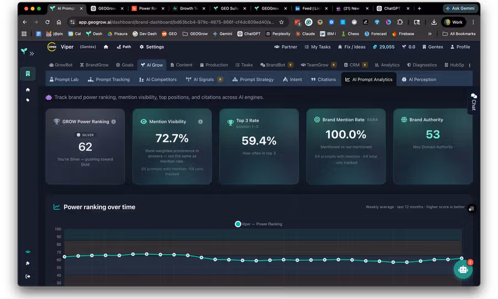Open the Citations subtab
Screen dimensions: 498x299
(323, 79)
